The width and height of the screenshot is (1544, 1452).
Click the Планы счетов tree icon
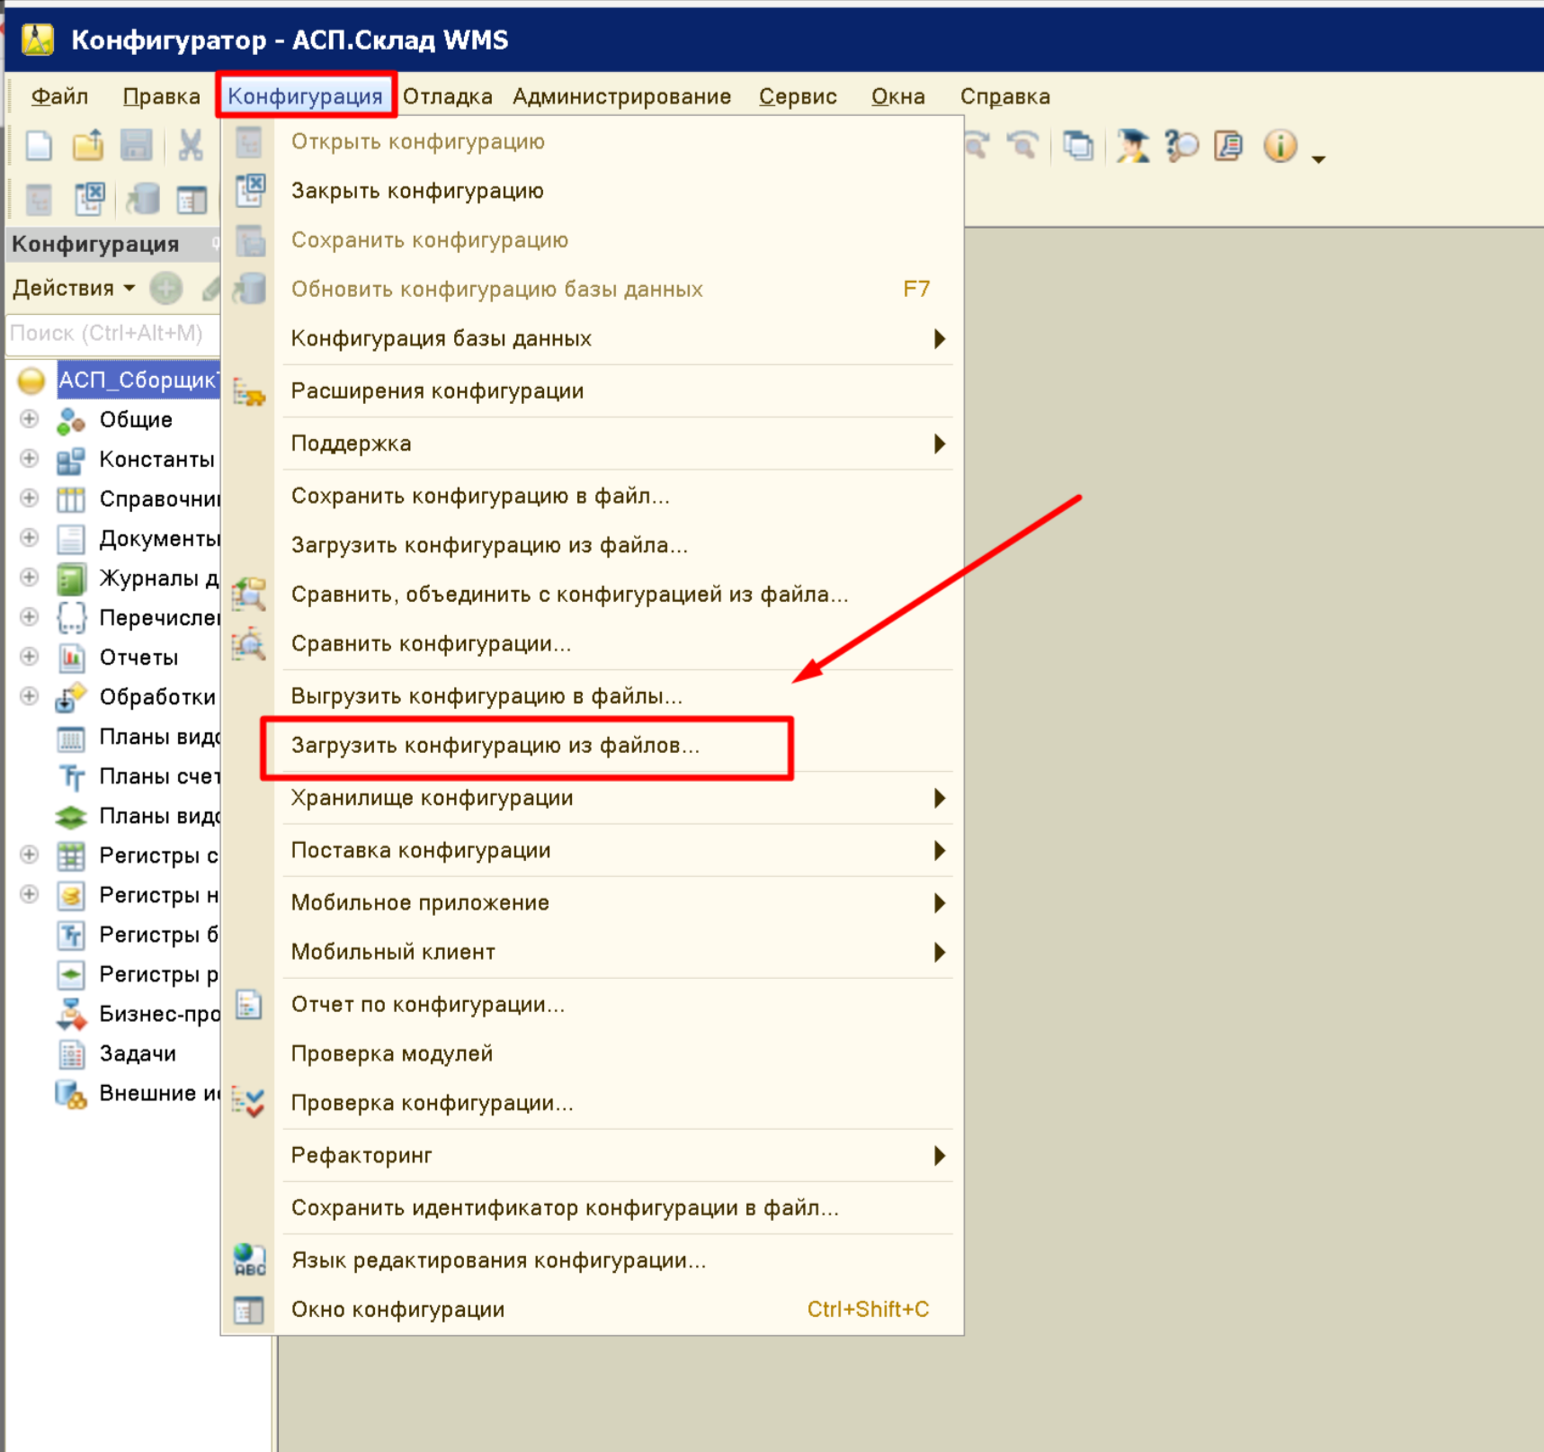(70, 776)
